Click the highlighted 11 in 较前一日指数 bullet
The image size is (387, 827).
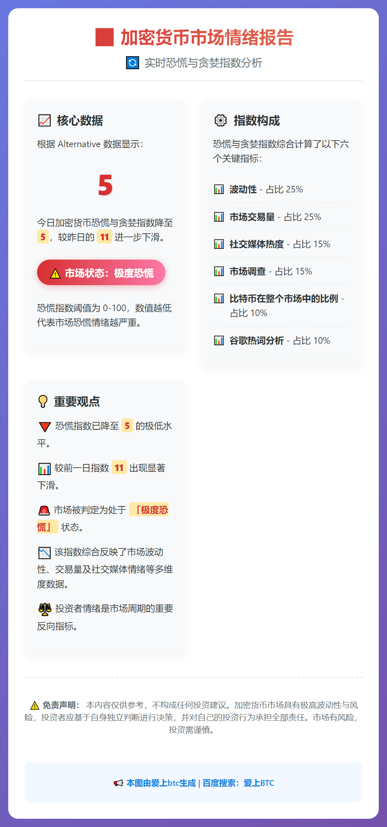pyautogui.click(x=119, y=468)
